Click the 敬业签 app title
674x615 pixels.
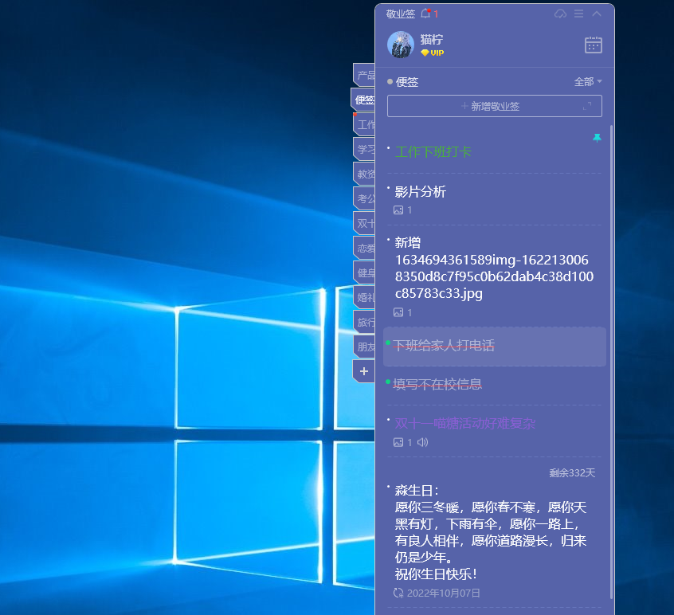tap(401, 14)
